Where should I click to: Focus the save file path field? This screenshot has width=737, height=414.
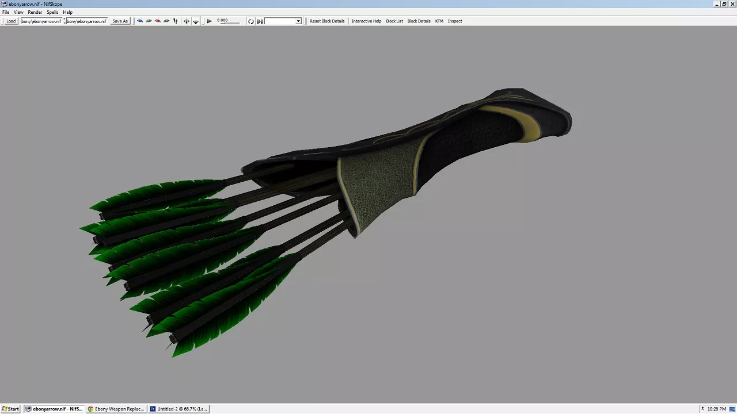pyautogui.click(x=86, y=21)
